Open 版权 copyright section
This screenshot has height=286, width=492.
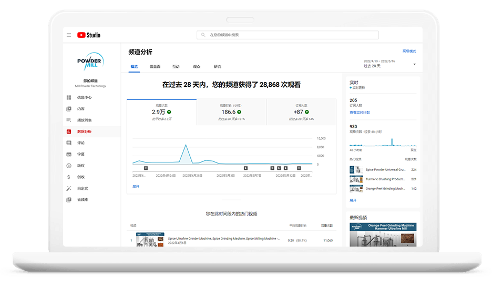(x=80, y=166)
